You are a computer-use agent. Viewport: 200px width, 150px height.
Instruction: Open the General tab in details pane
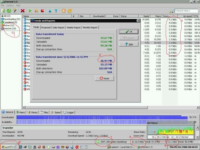coord(7,112)
